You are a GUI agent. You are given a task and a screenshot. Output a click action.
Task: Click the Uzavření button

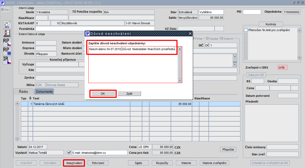click(26, 163)
